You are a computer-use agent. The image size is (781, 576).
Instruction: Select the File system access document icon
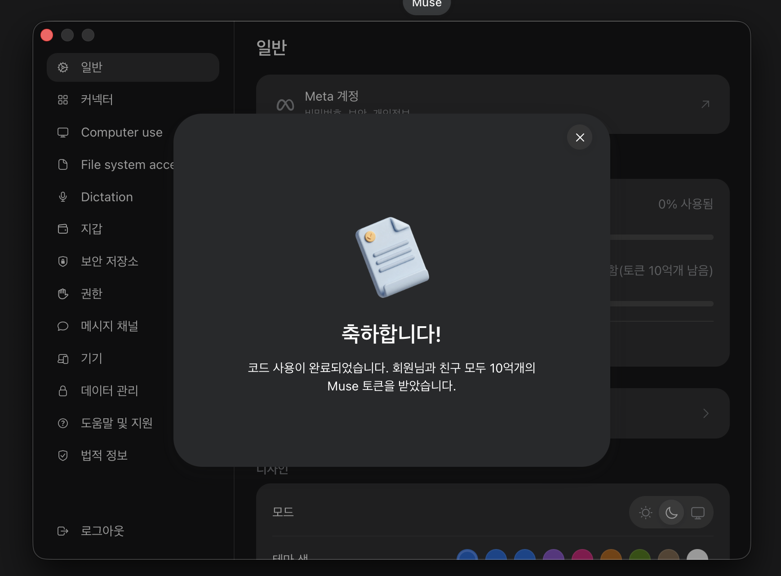pyautogui.click(x=63, y=164)
